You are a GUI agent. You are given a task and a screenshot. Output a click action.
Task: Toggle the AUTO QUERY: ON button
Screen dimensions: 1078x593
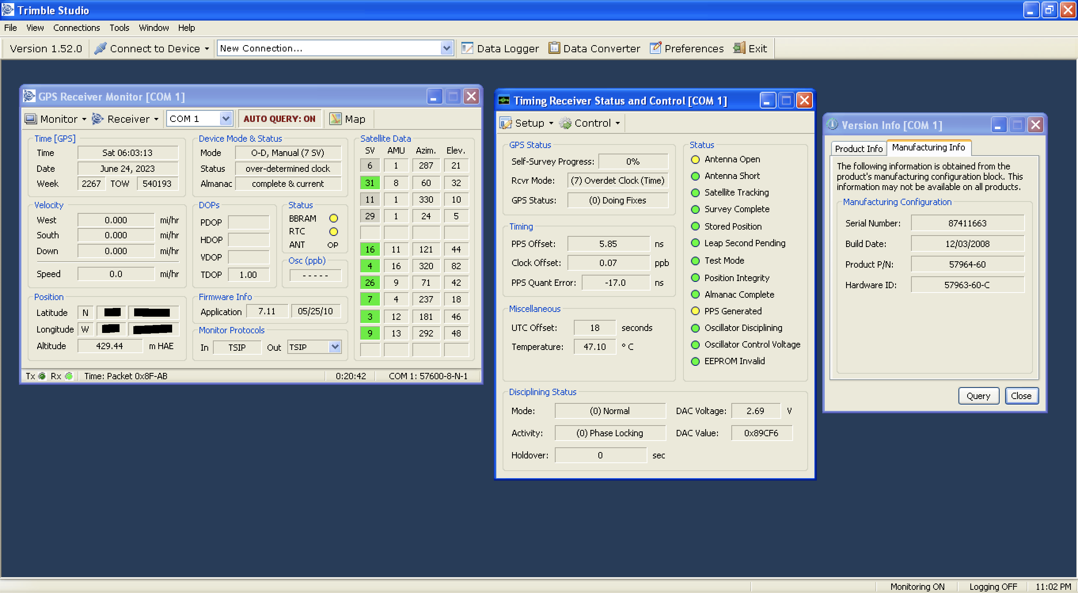[x=279, y=119]
